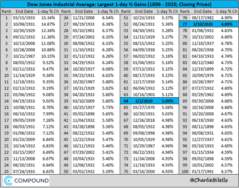The height and width of the screenshot is (188, 239).
Task: Select rank 26 date 11/21/2008
Action: (84, 18)
